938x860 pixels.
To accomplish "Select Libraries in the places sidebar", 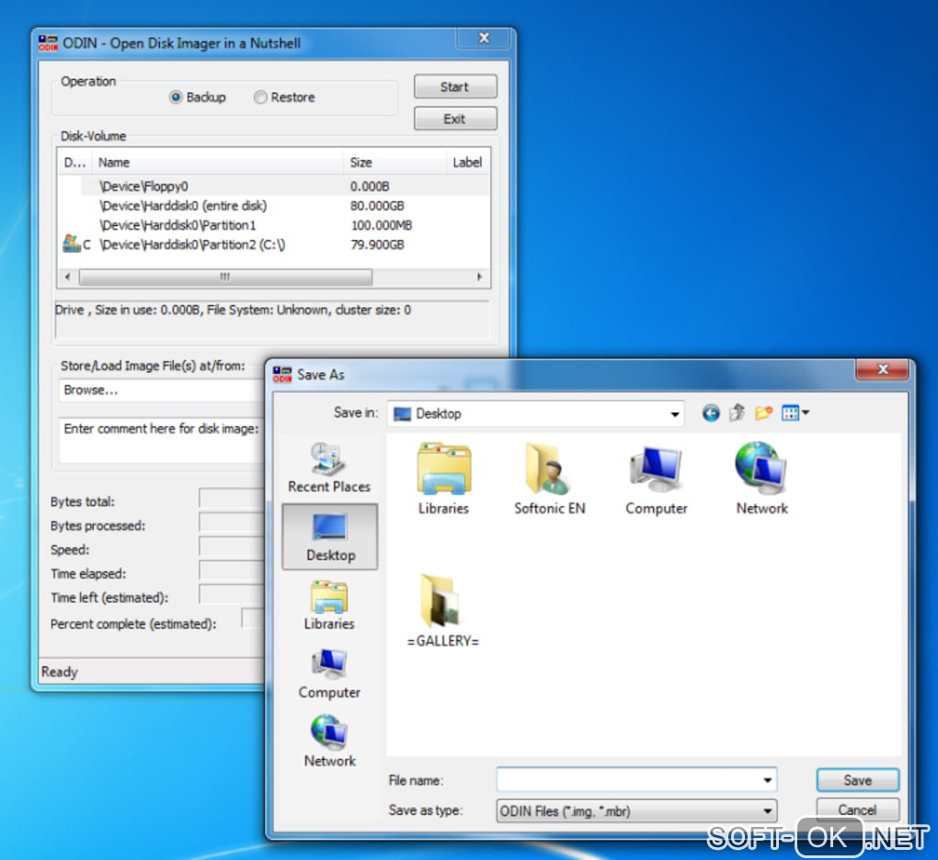I will [329, 605].
